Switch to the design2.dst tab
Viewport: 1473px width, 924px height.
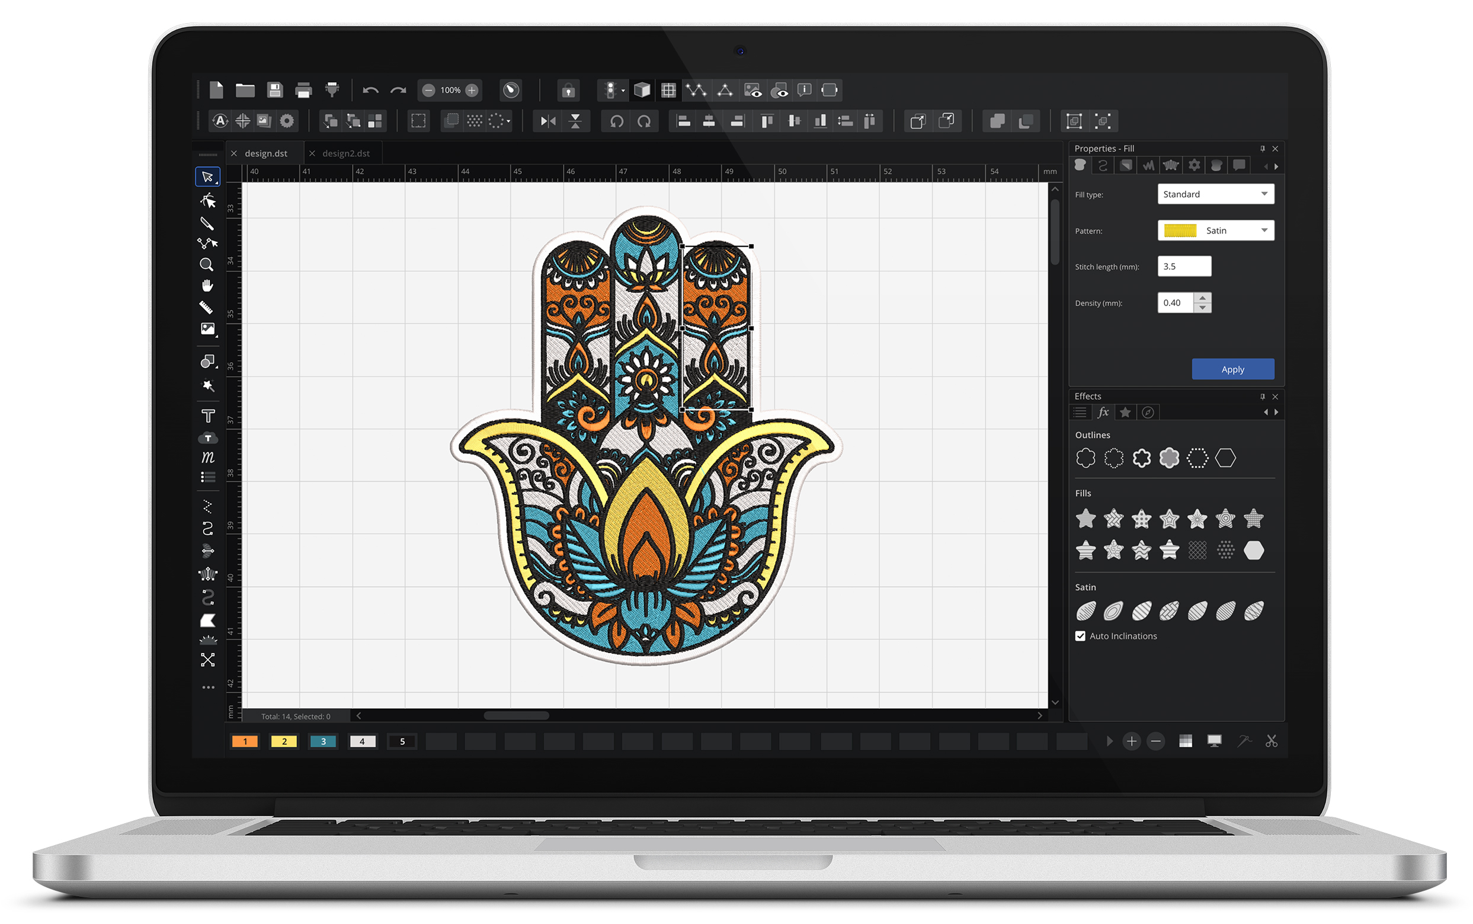[346, 154]
